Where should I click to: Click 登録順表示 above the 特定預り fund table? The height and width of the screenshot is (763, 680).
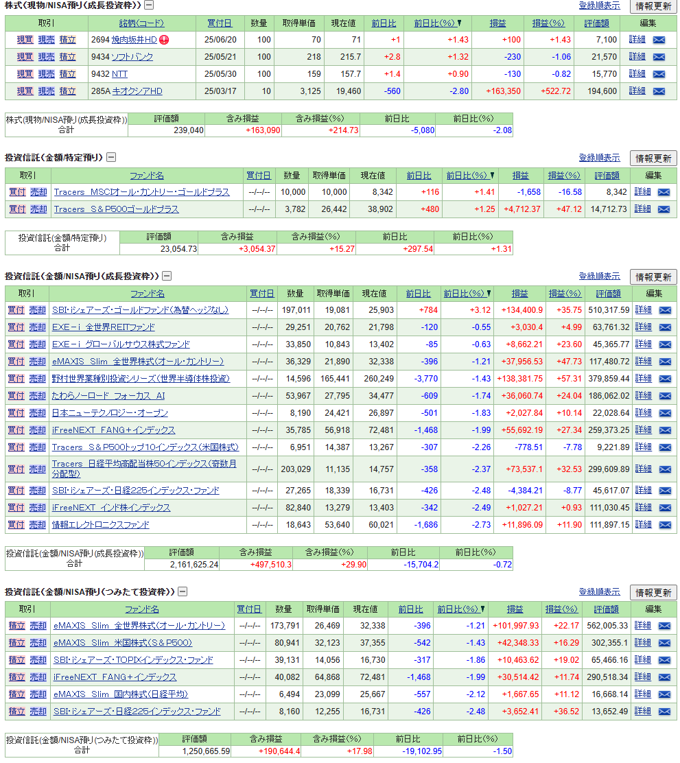[599, 158]
